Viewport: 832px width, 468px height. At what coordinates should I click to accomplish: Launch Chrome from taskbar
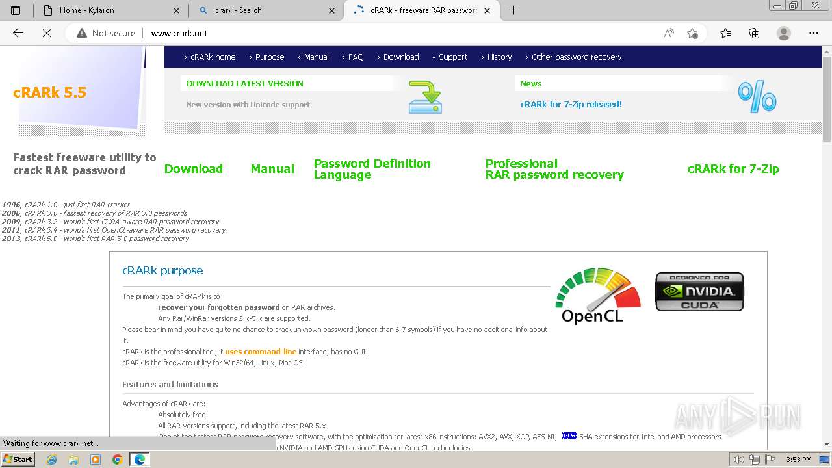[x=117, y=460]
